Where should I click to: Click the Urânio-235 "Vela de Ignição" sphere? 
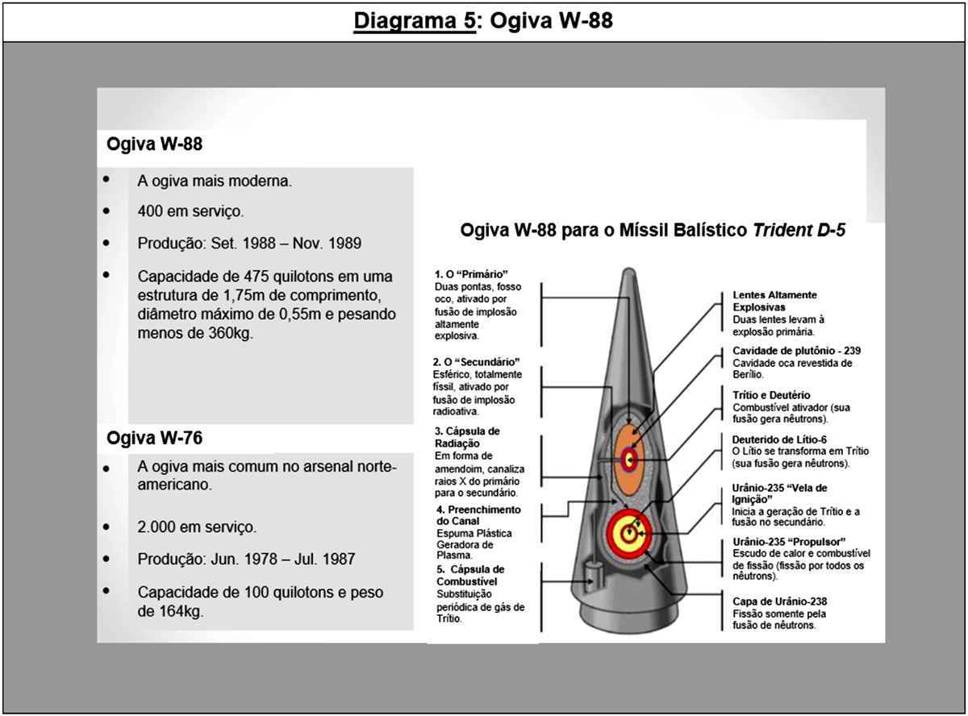point(631,532)
